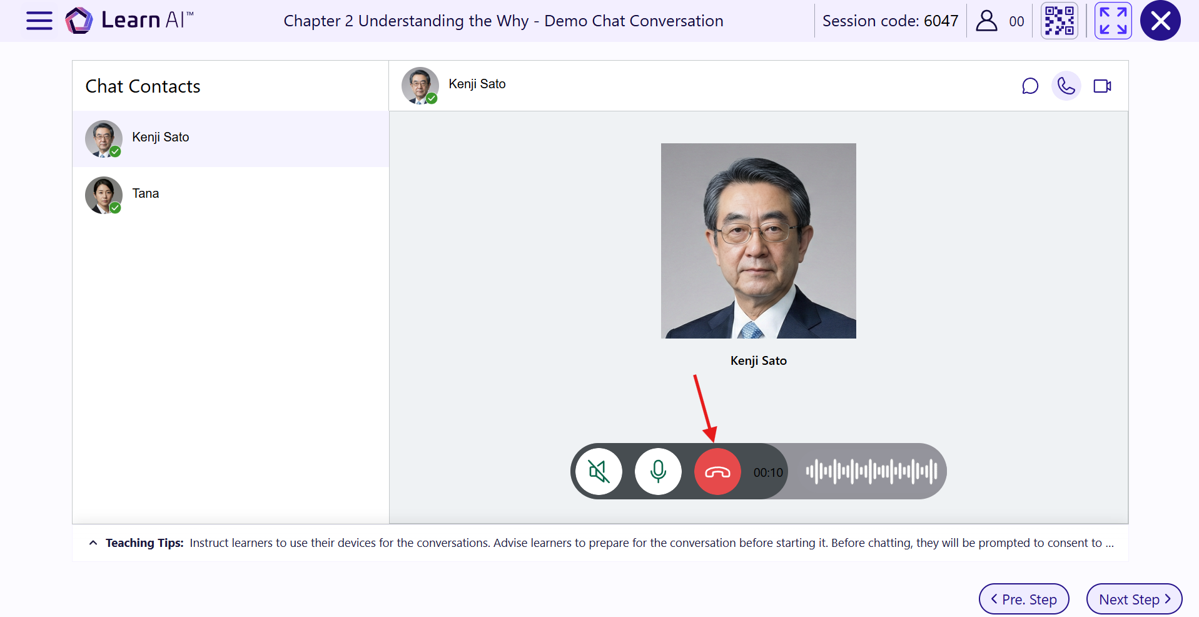The width and height of the screenshot is (1199, 617).
Task: Click Kenji Sato name under portrait
Action: [x=758, y=360]
